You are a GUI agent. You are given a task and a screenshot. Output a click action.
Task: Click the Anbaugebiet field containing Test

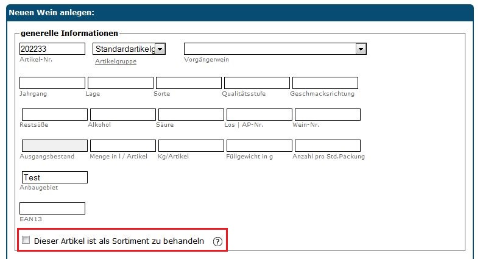tap(55, 177)
